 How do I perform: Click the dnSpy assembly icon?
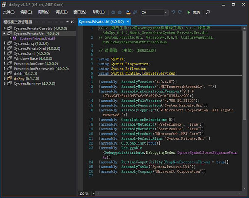[10, 78]
